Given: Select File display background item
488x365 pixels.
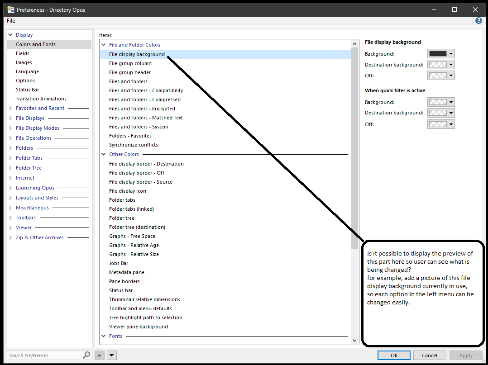Looking at the screenshot, I should (x=225, y=54).
